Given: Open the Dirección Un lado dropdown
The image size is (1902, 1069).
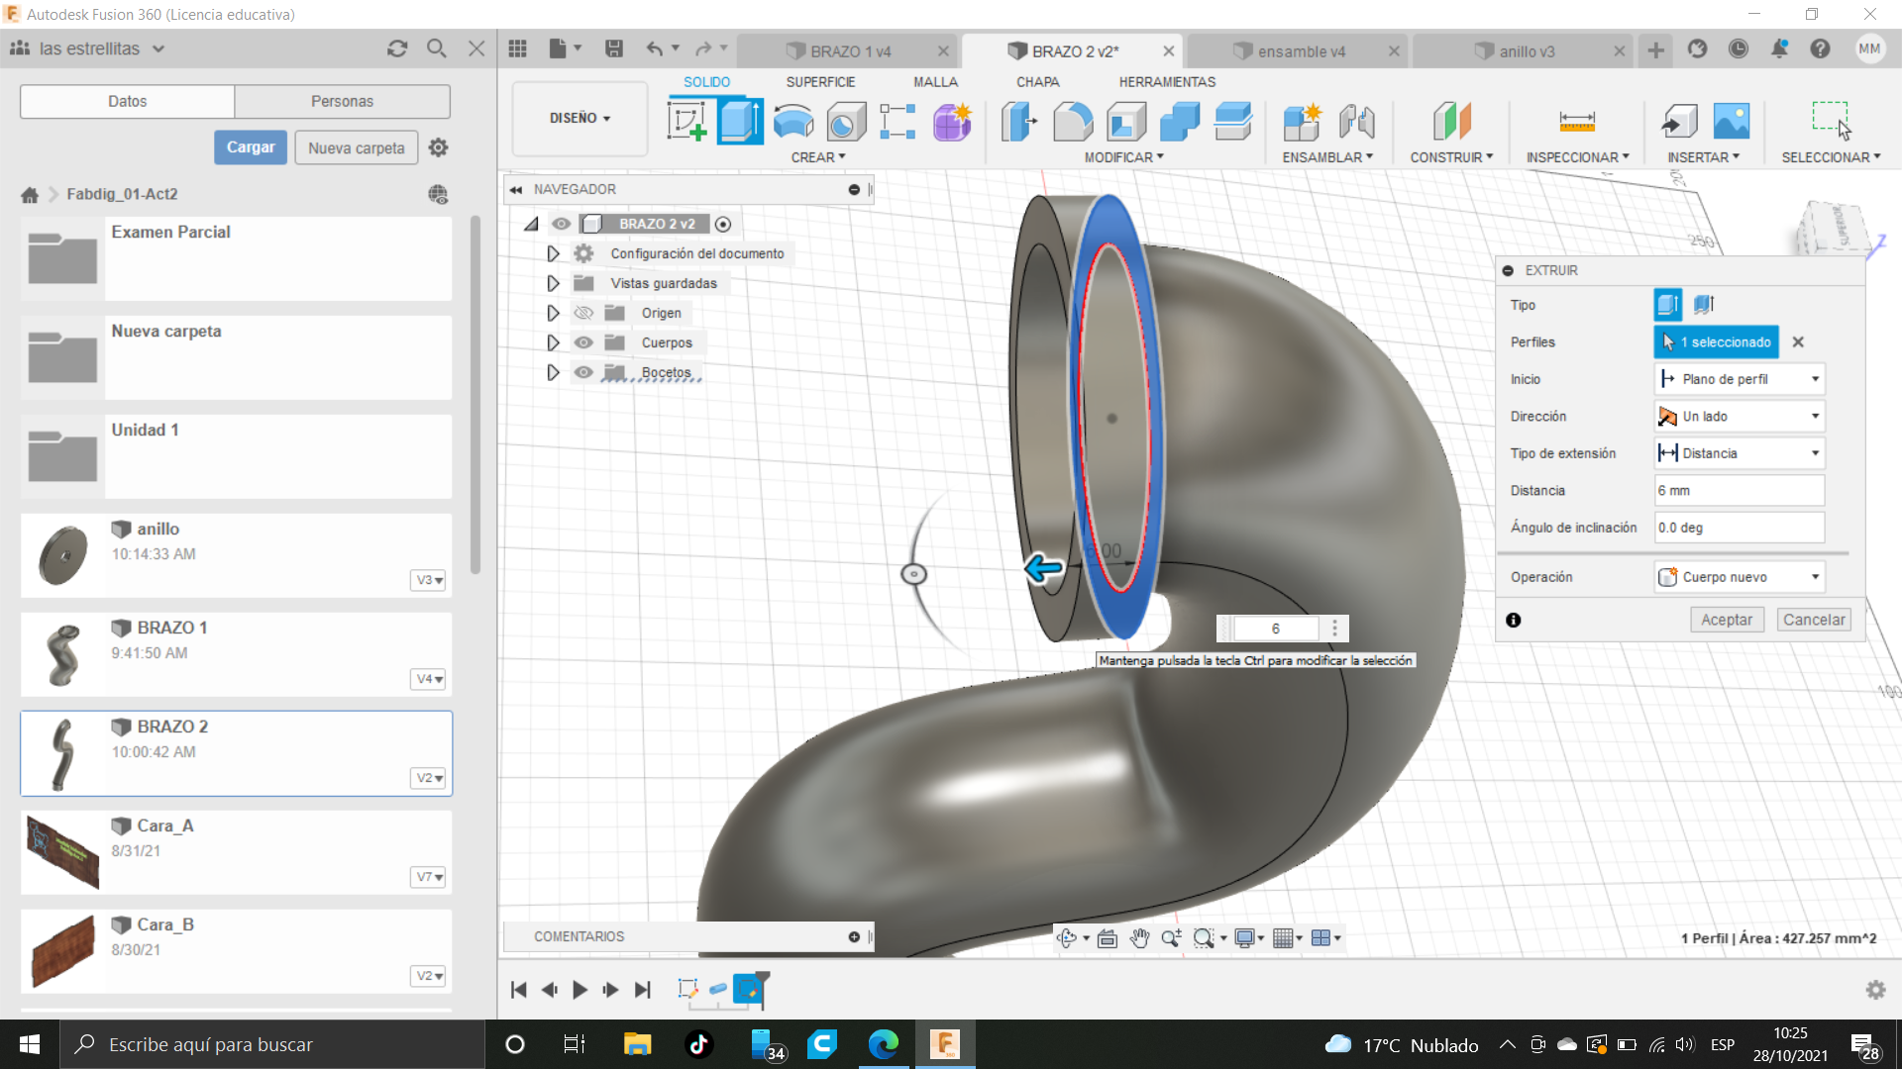Looking at the screenshot, I should tap(1740, 417).
